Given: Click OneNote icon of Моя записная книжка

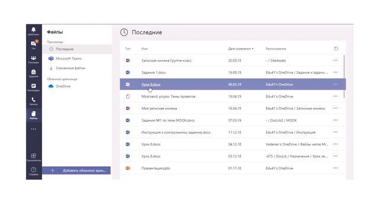Looking at the screenshot, I should pyautogui.click(x=128, y=108).
